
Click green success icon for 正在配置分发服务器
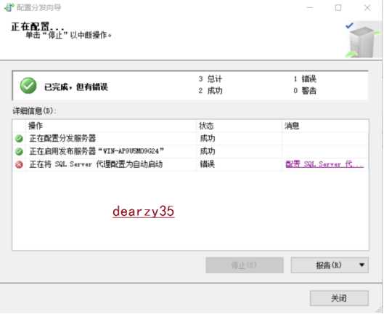point(19,138)
